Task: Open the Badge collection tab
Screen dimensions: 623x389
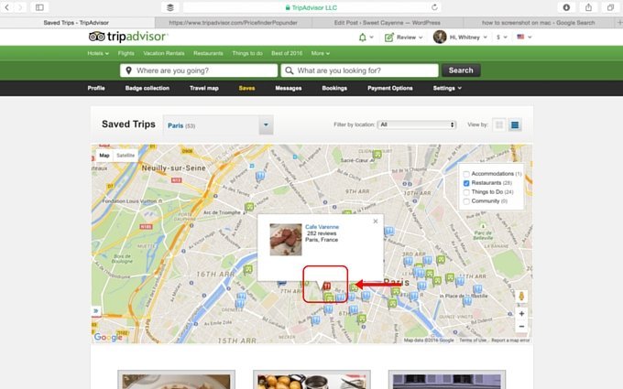Action: point(148,88)
